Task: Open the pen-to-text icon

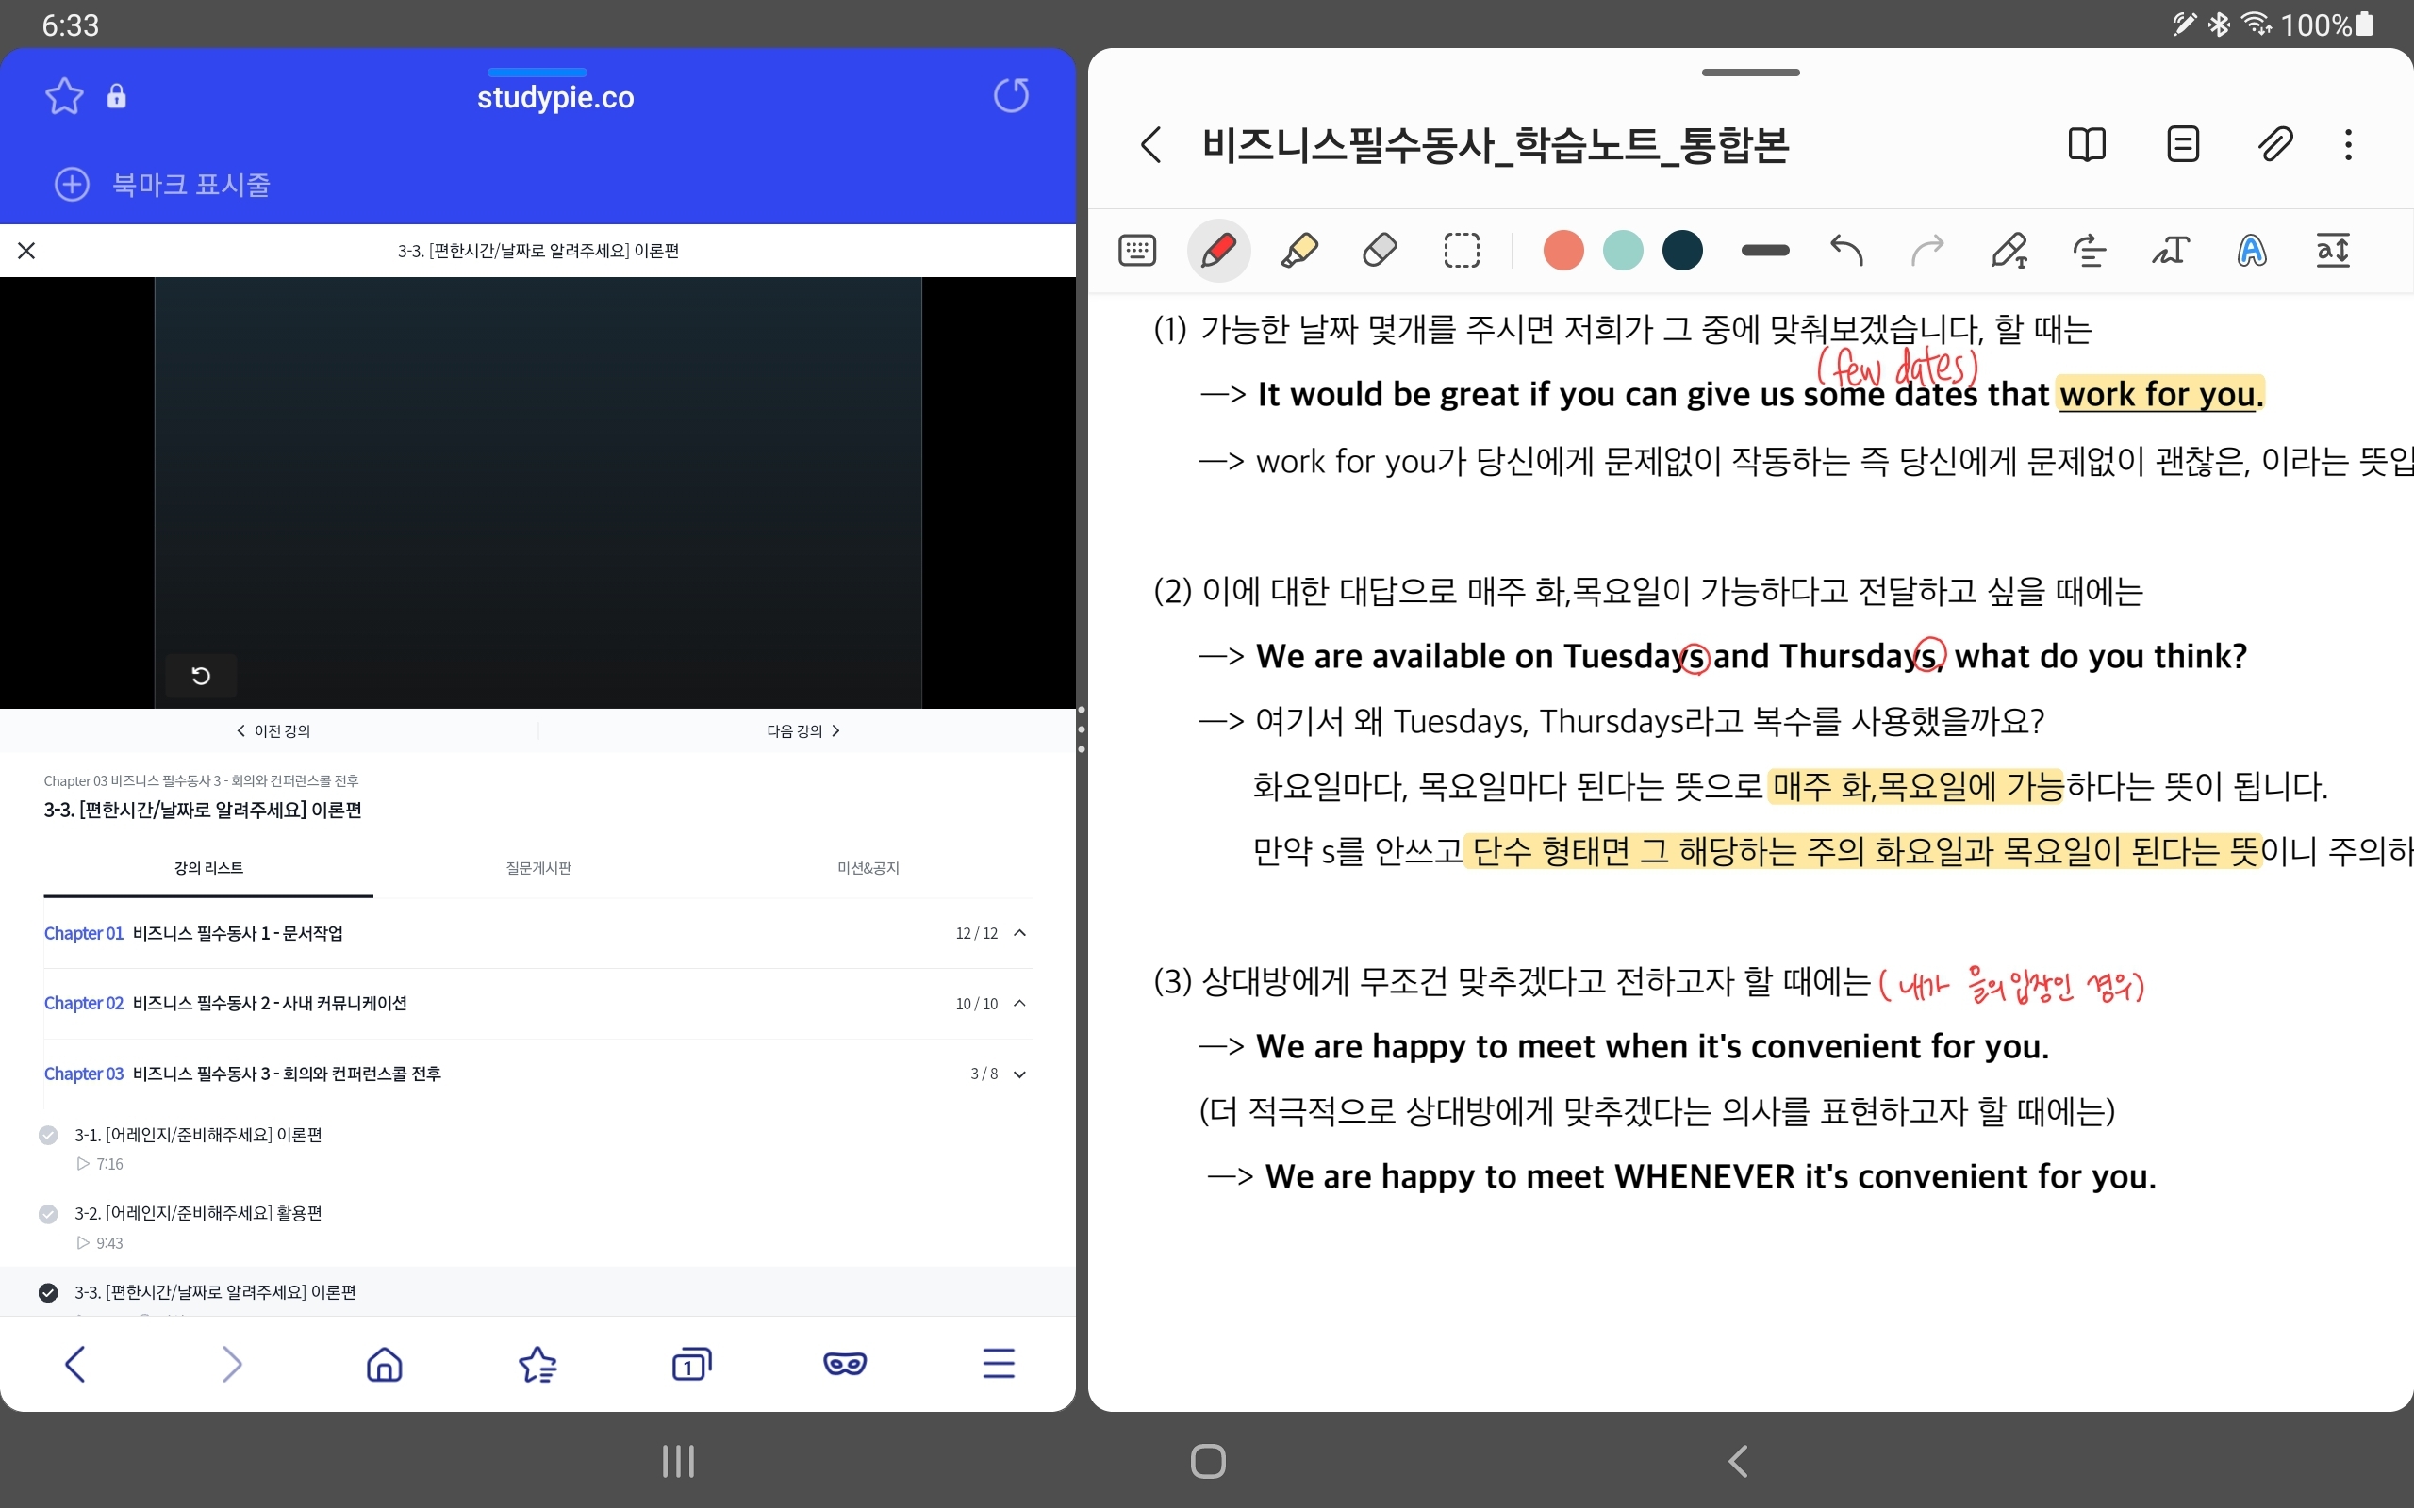Action: [x=2009, y=251]
